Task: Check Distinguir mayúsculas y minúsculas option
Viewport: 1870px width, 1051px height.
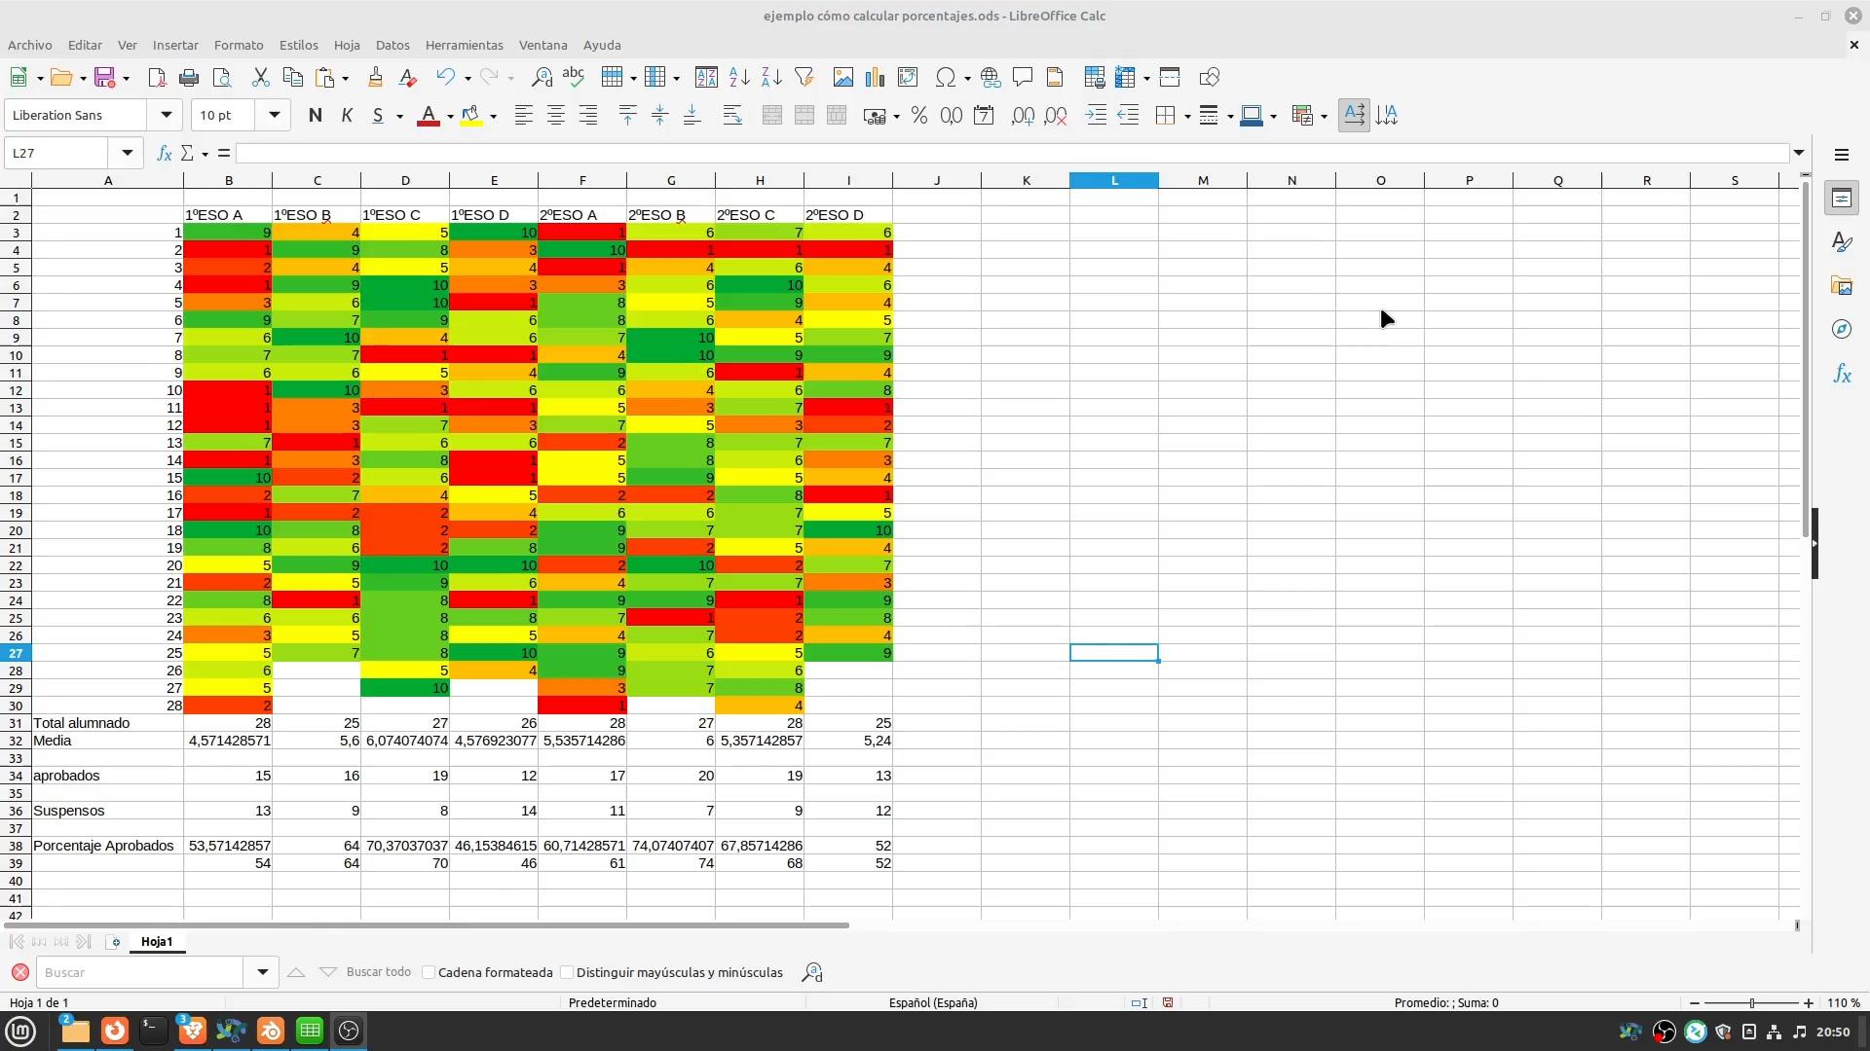Action: (567, 972)
